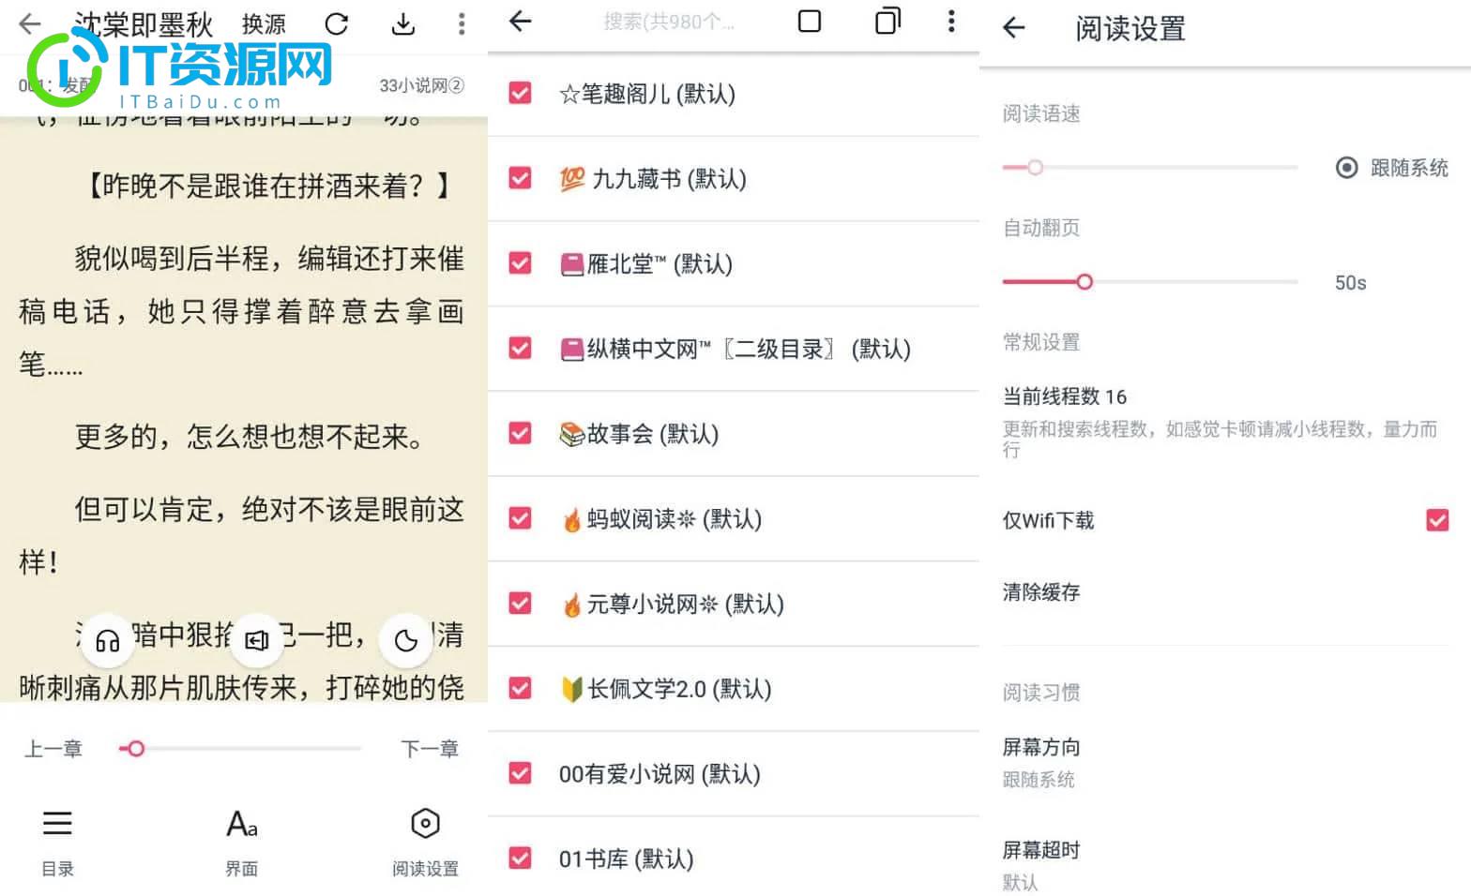The height and width of the screenshot is (896, 1471).
Task: Uncheck 故事会 source
Action: point(520,433)
